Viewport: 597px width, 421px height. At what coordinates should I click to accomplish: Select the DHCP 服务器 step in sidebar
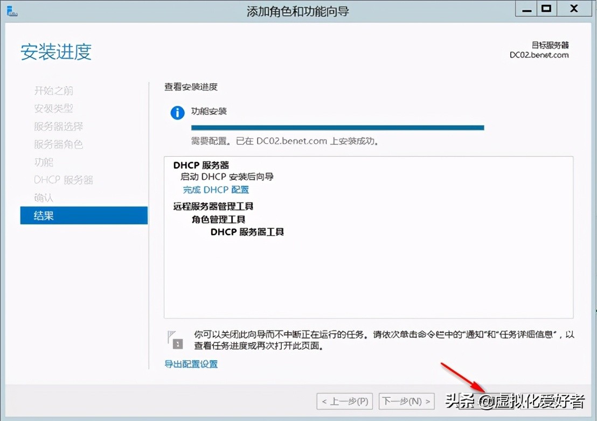tap(63, 180)
